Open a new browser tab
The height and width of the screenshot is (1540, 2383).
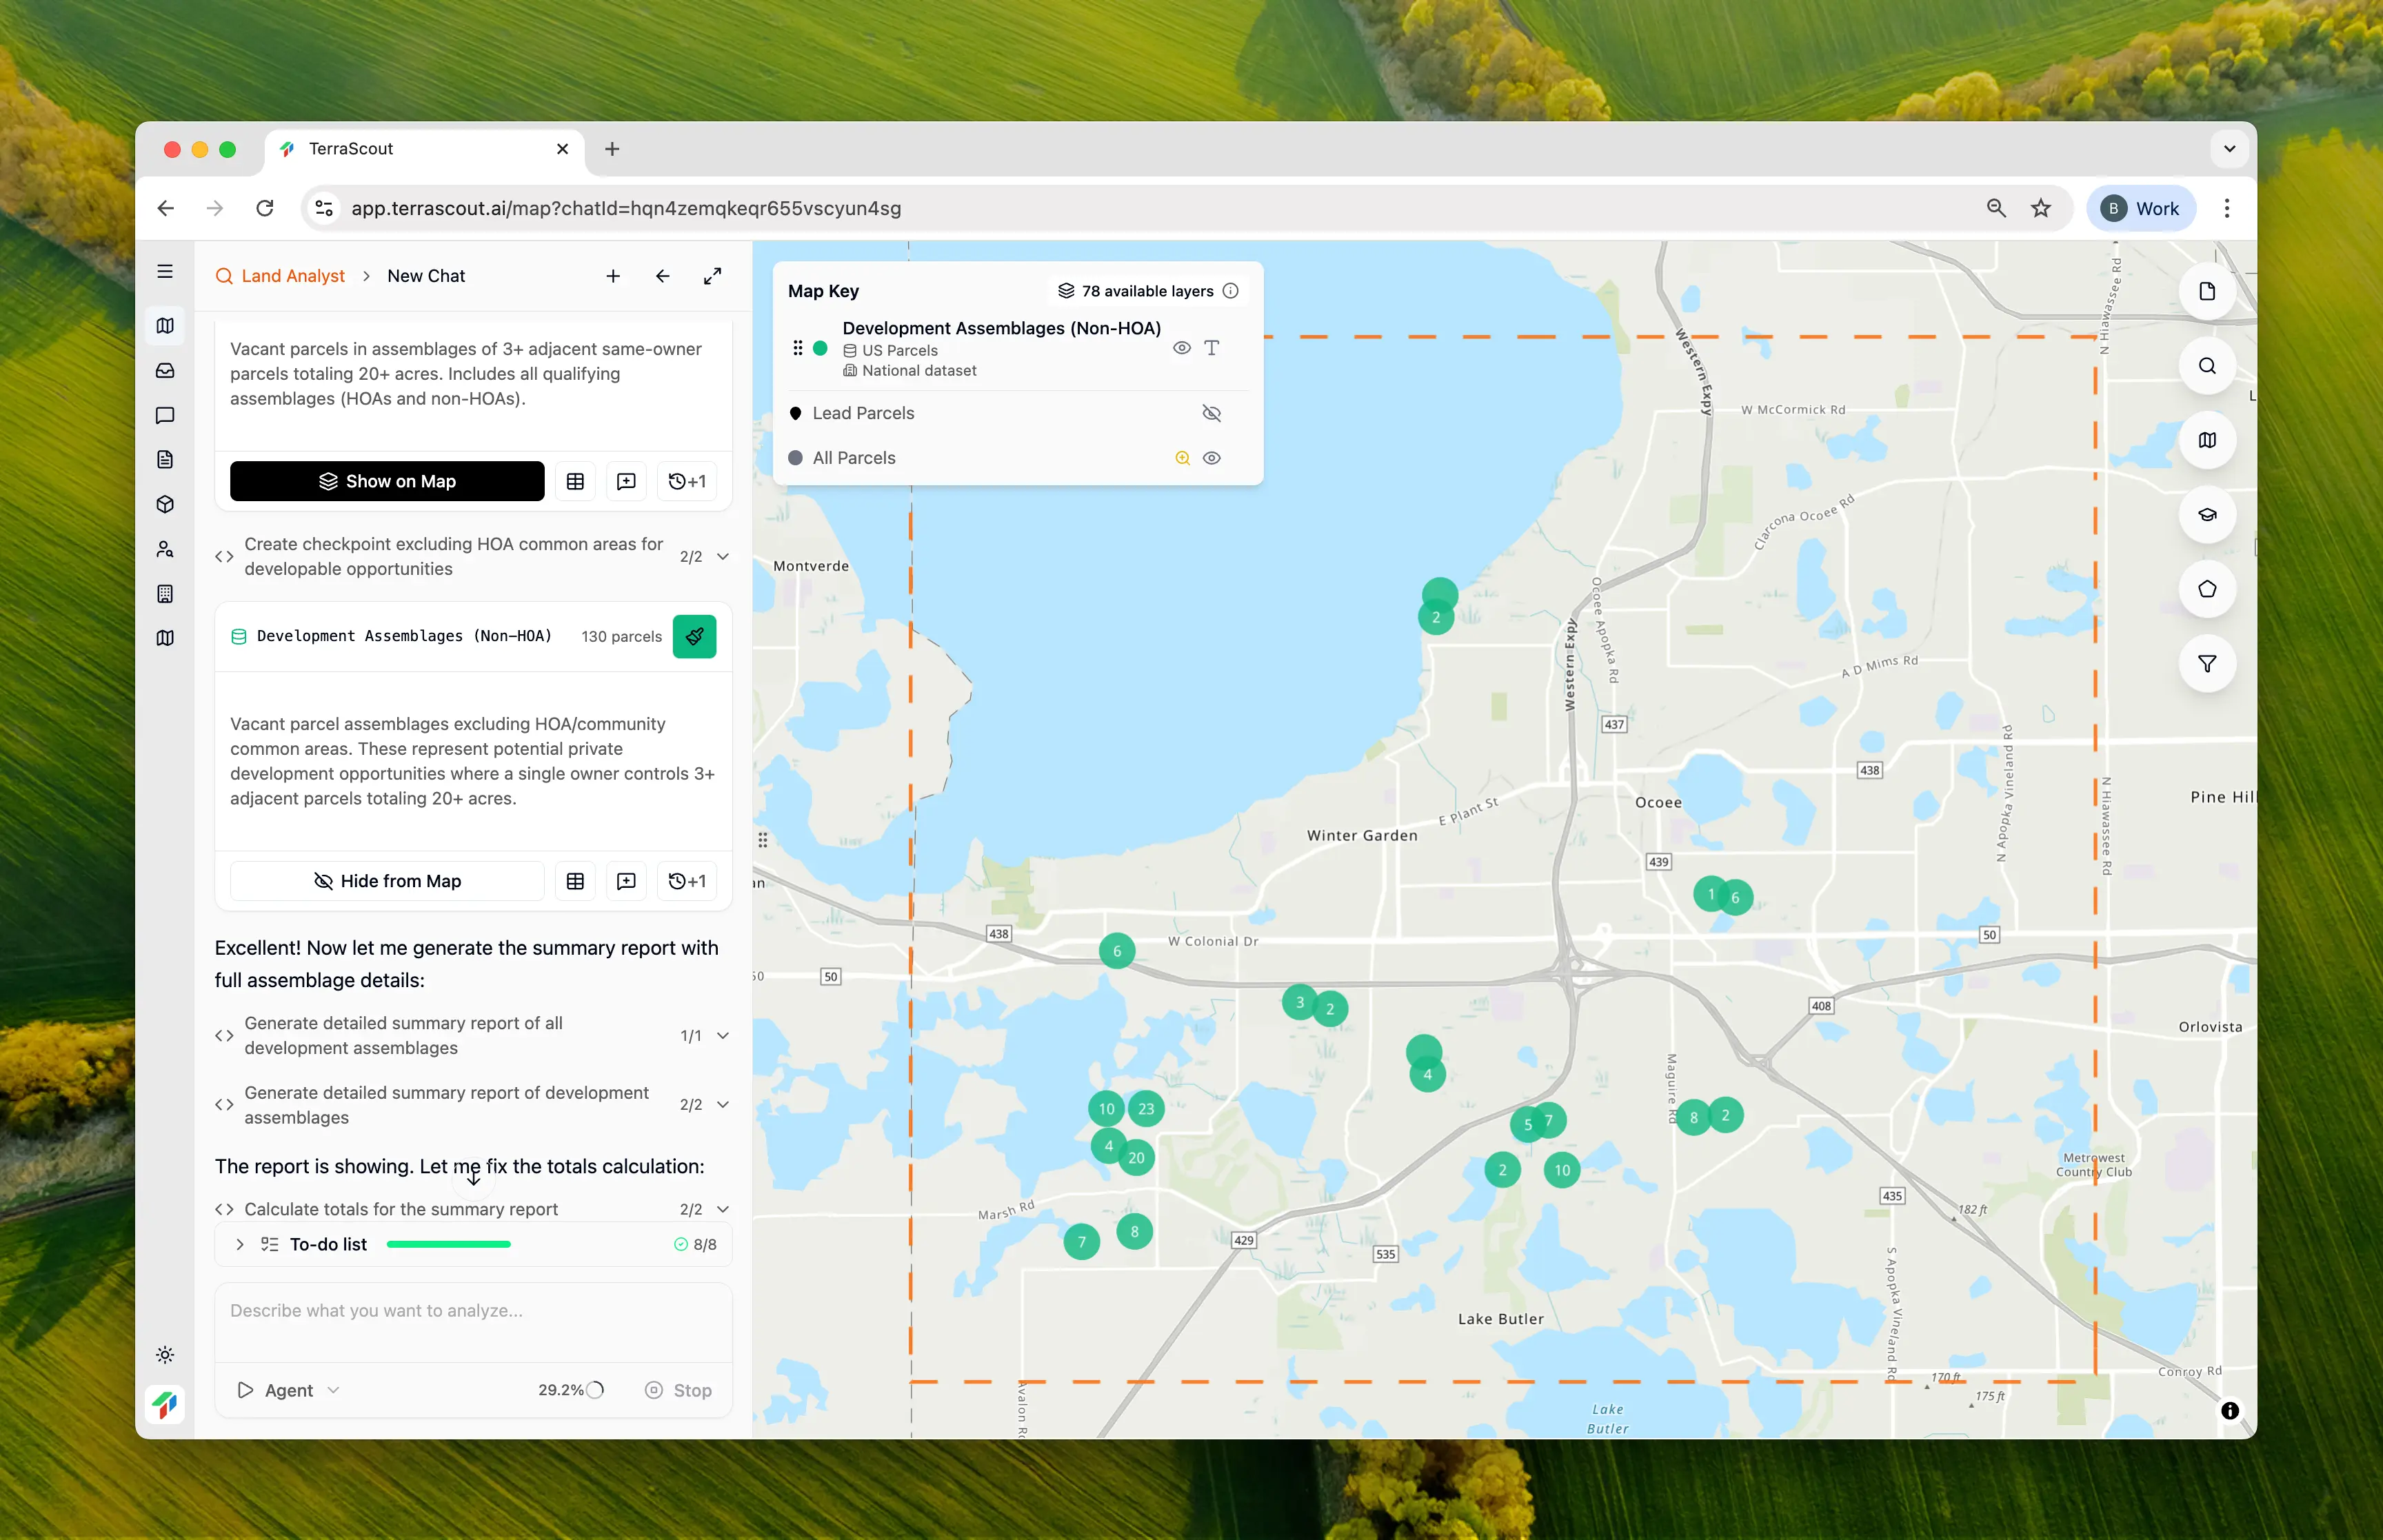coord(612,149)
